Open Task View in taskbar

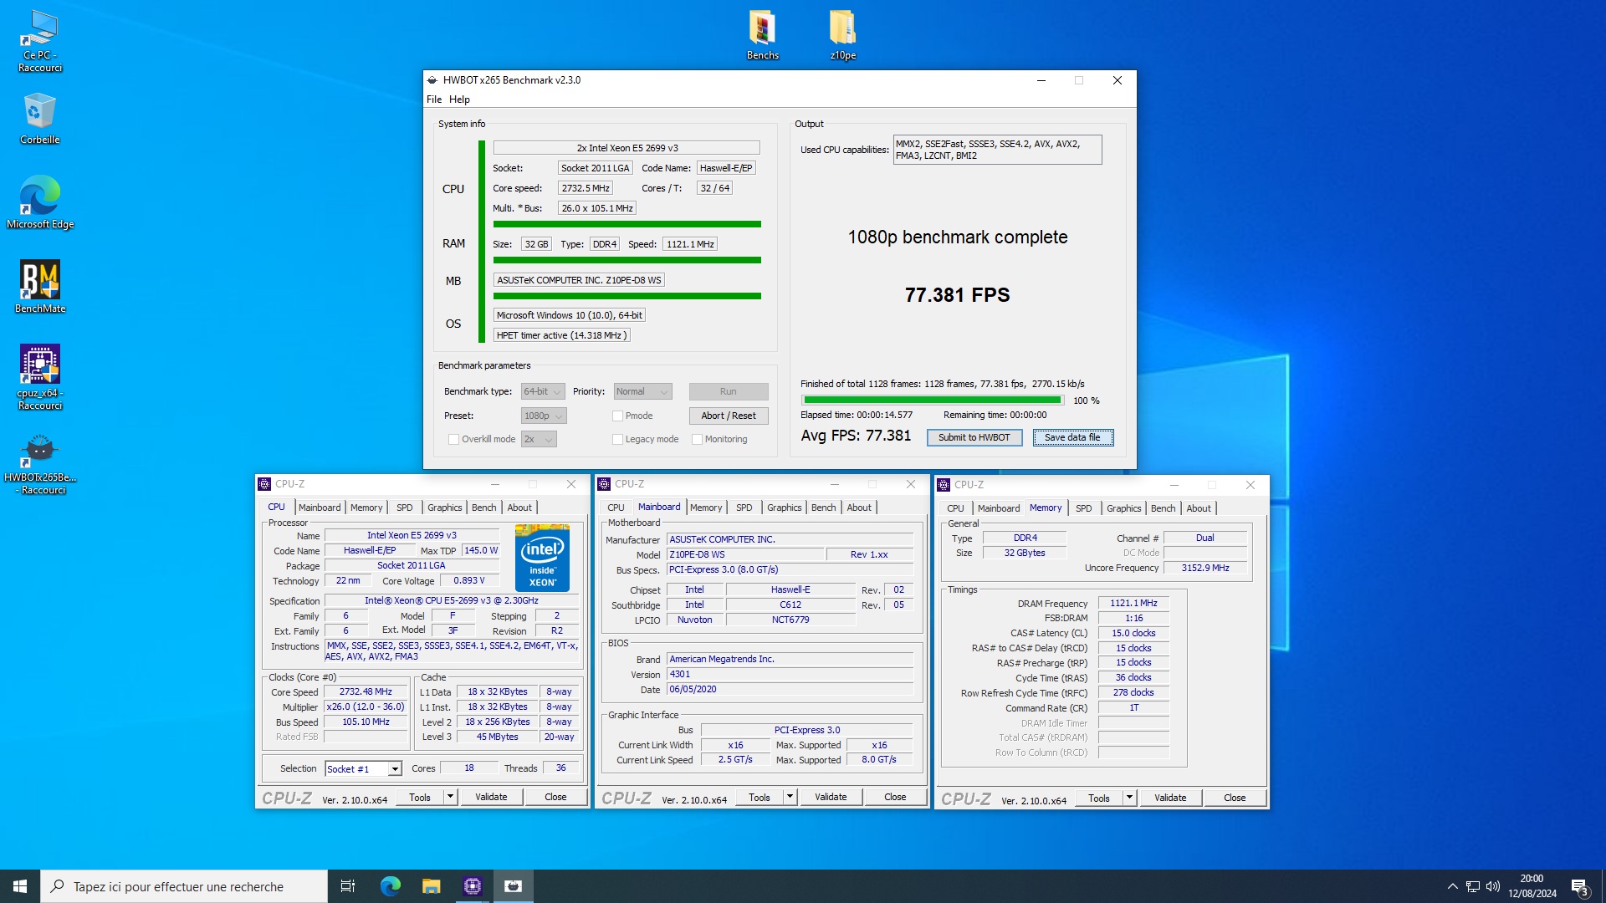(x=348, y=886)
